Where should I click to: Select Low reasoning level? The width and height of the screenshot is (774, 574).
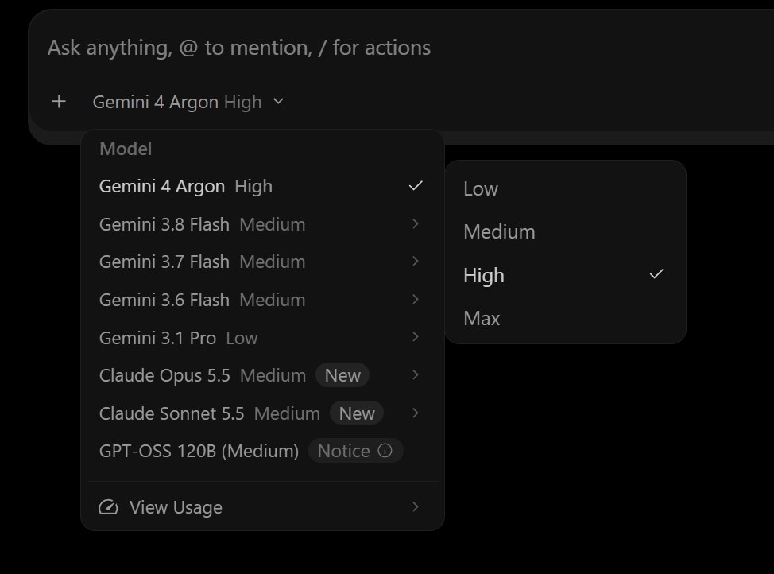coord(566,188)
